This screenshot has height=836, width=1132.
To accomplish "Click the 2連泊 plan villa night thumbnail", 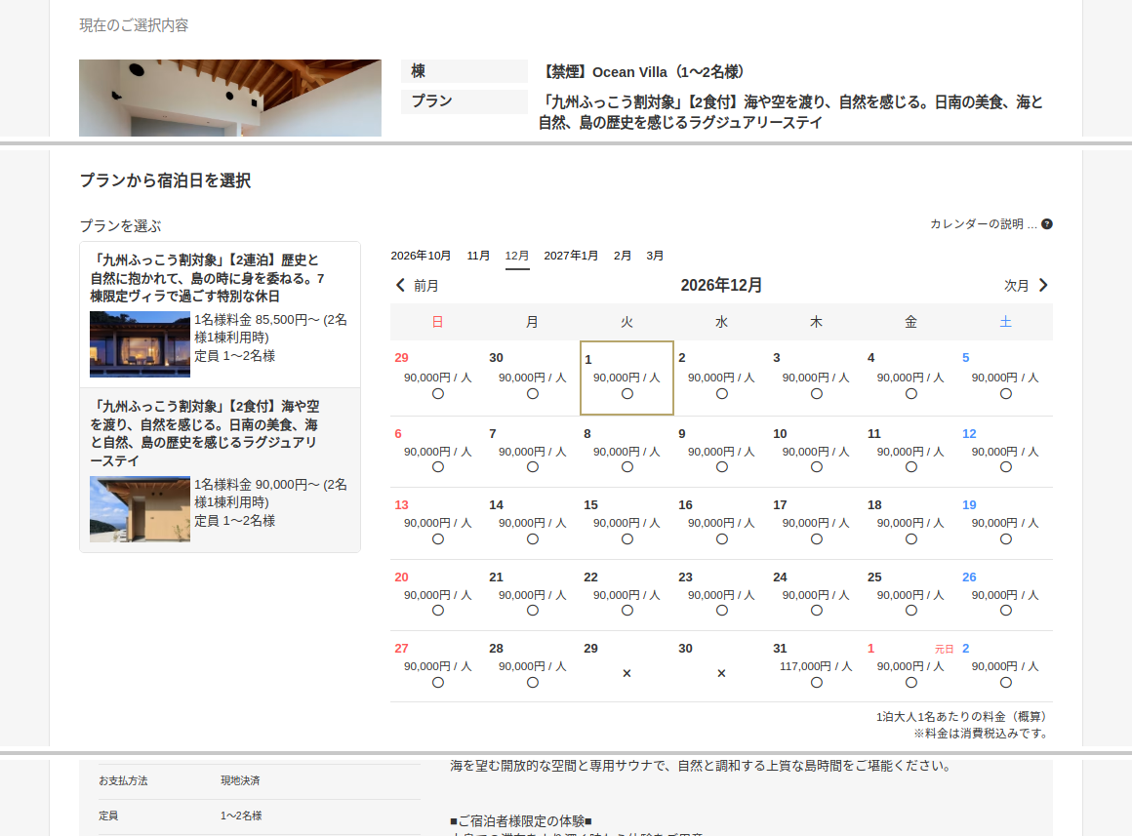I will click(x=141, y=344).
